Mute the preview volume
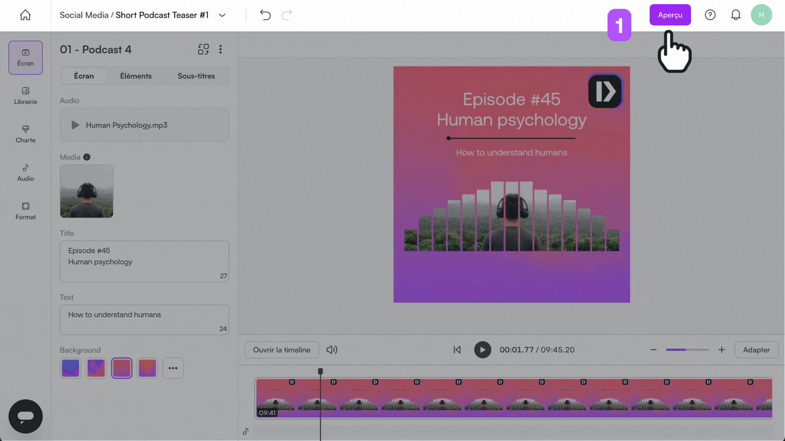 click(332, 350)
